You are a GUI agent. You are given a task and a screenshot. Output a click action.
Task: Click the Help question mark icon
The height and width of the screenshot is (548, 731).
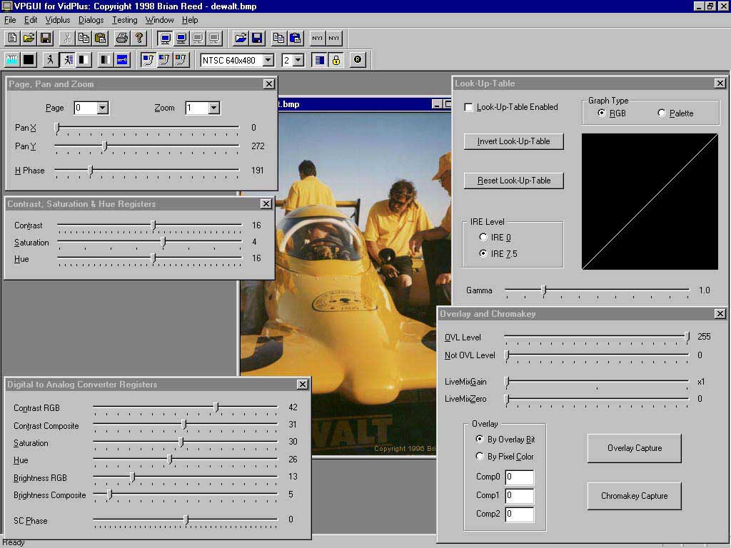tap(139, 38)
